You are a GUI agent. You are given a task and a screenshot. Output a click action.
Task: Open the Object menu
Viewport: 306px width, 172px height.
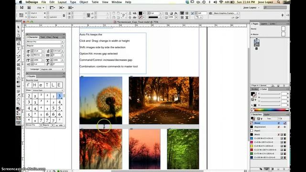[x=84, y=2]
